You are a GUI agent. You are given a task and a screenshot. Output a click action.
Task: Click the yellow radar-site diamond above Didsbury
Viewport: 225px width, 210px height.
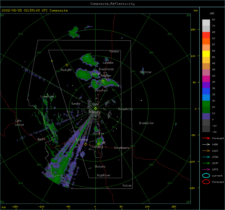[x=95, y=109]
